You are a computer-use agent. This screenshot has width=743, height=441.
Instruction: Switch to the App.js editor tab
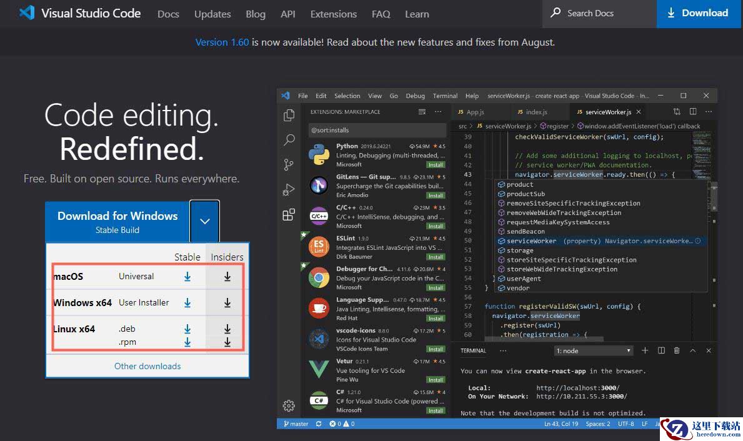(x=471, y=112)
